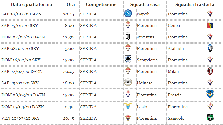Click the 12.30 time for Juventus match
Image resolution: width=223 pixels, height=125 pixels.
[x=68, y=37]
